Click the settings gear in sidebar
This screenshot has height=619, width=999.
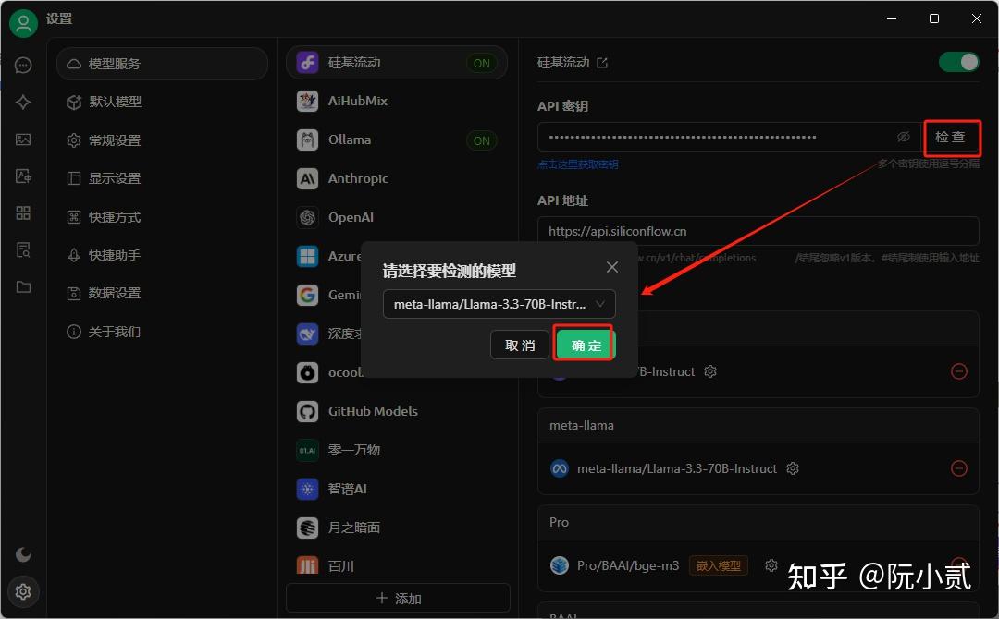click(23, 591)
